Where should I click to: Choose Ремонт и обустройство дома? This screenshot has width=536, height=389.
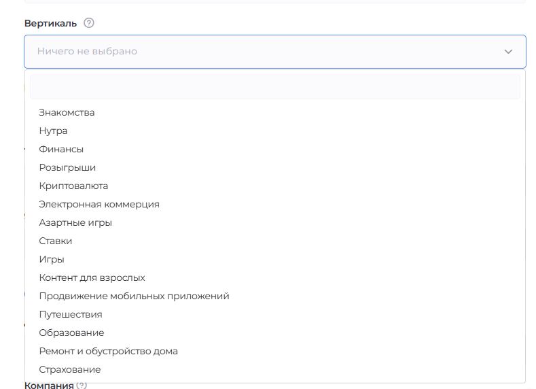point(108,351)
